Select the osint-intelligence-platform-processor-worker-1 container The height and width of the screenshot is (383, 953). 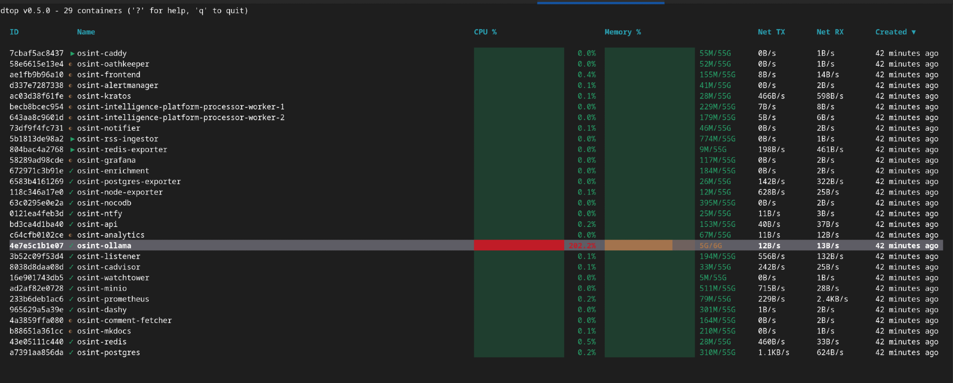click(x=181, y=107)
